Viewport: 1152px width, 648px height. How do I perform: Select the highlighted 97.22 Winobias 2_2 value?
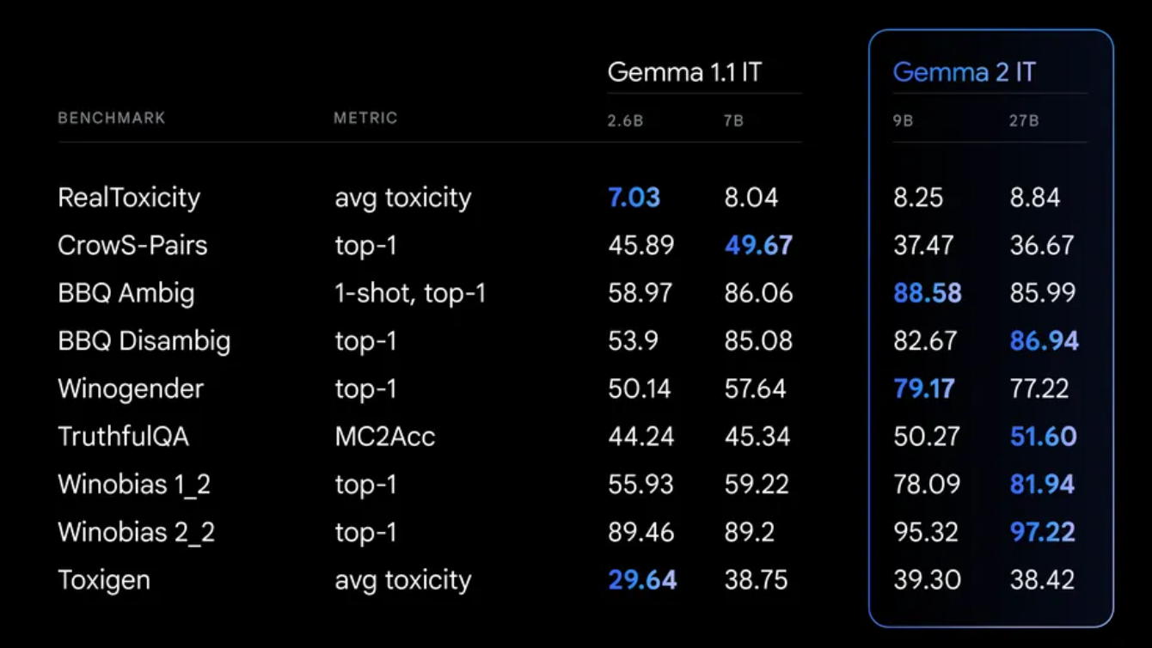coord(1042,532)
